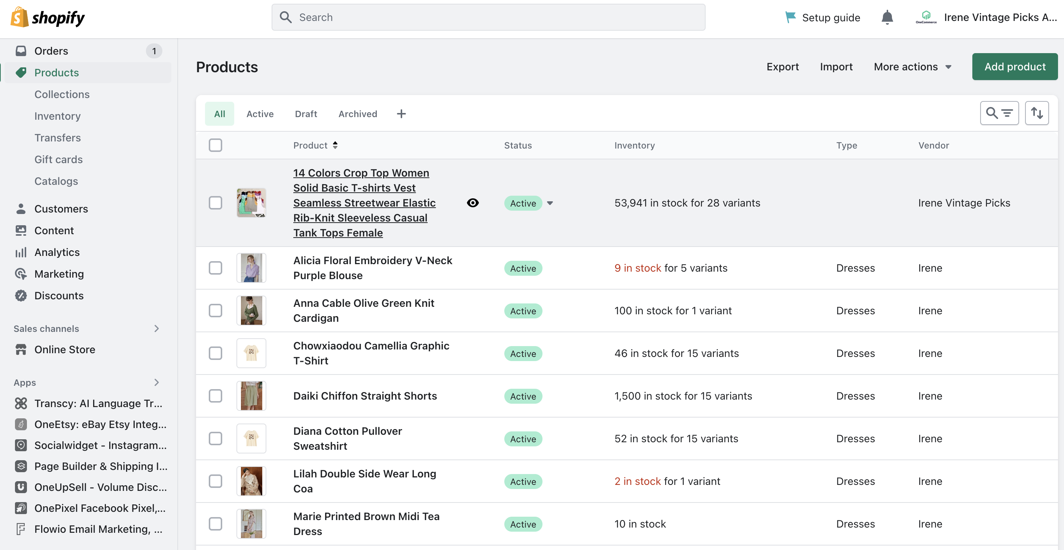
Task: Click the Import button
Action: [837, 66]
